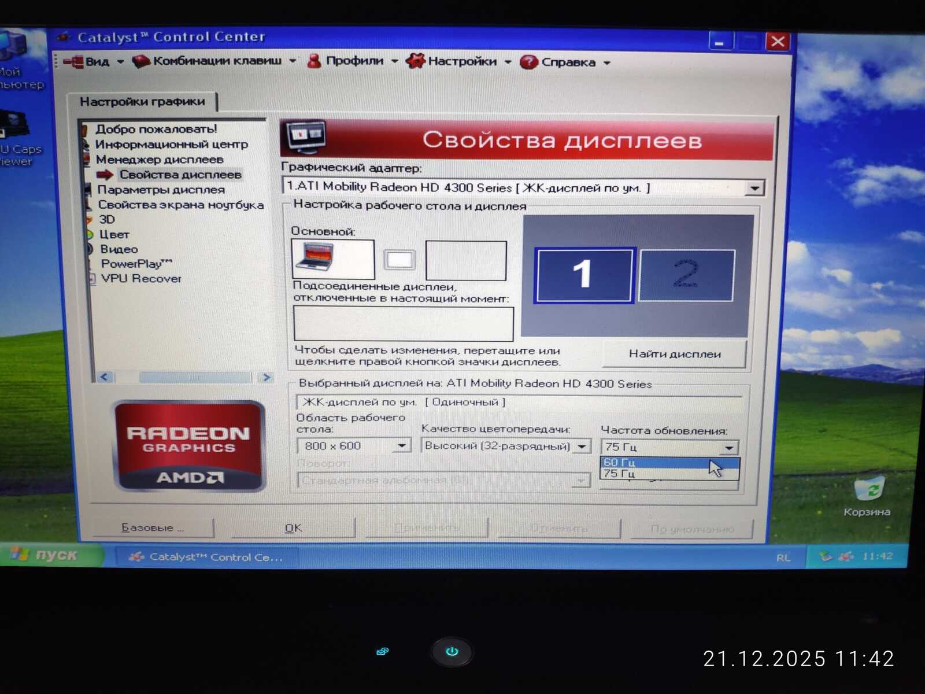Click the profiles person icon

(x=314, y=61)
